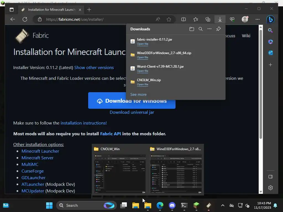
Task: Open the CurseForge link
Action: [33, 171]
